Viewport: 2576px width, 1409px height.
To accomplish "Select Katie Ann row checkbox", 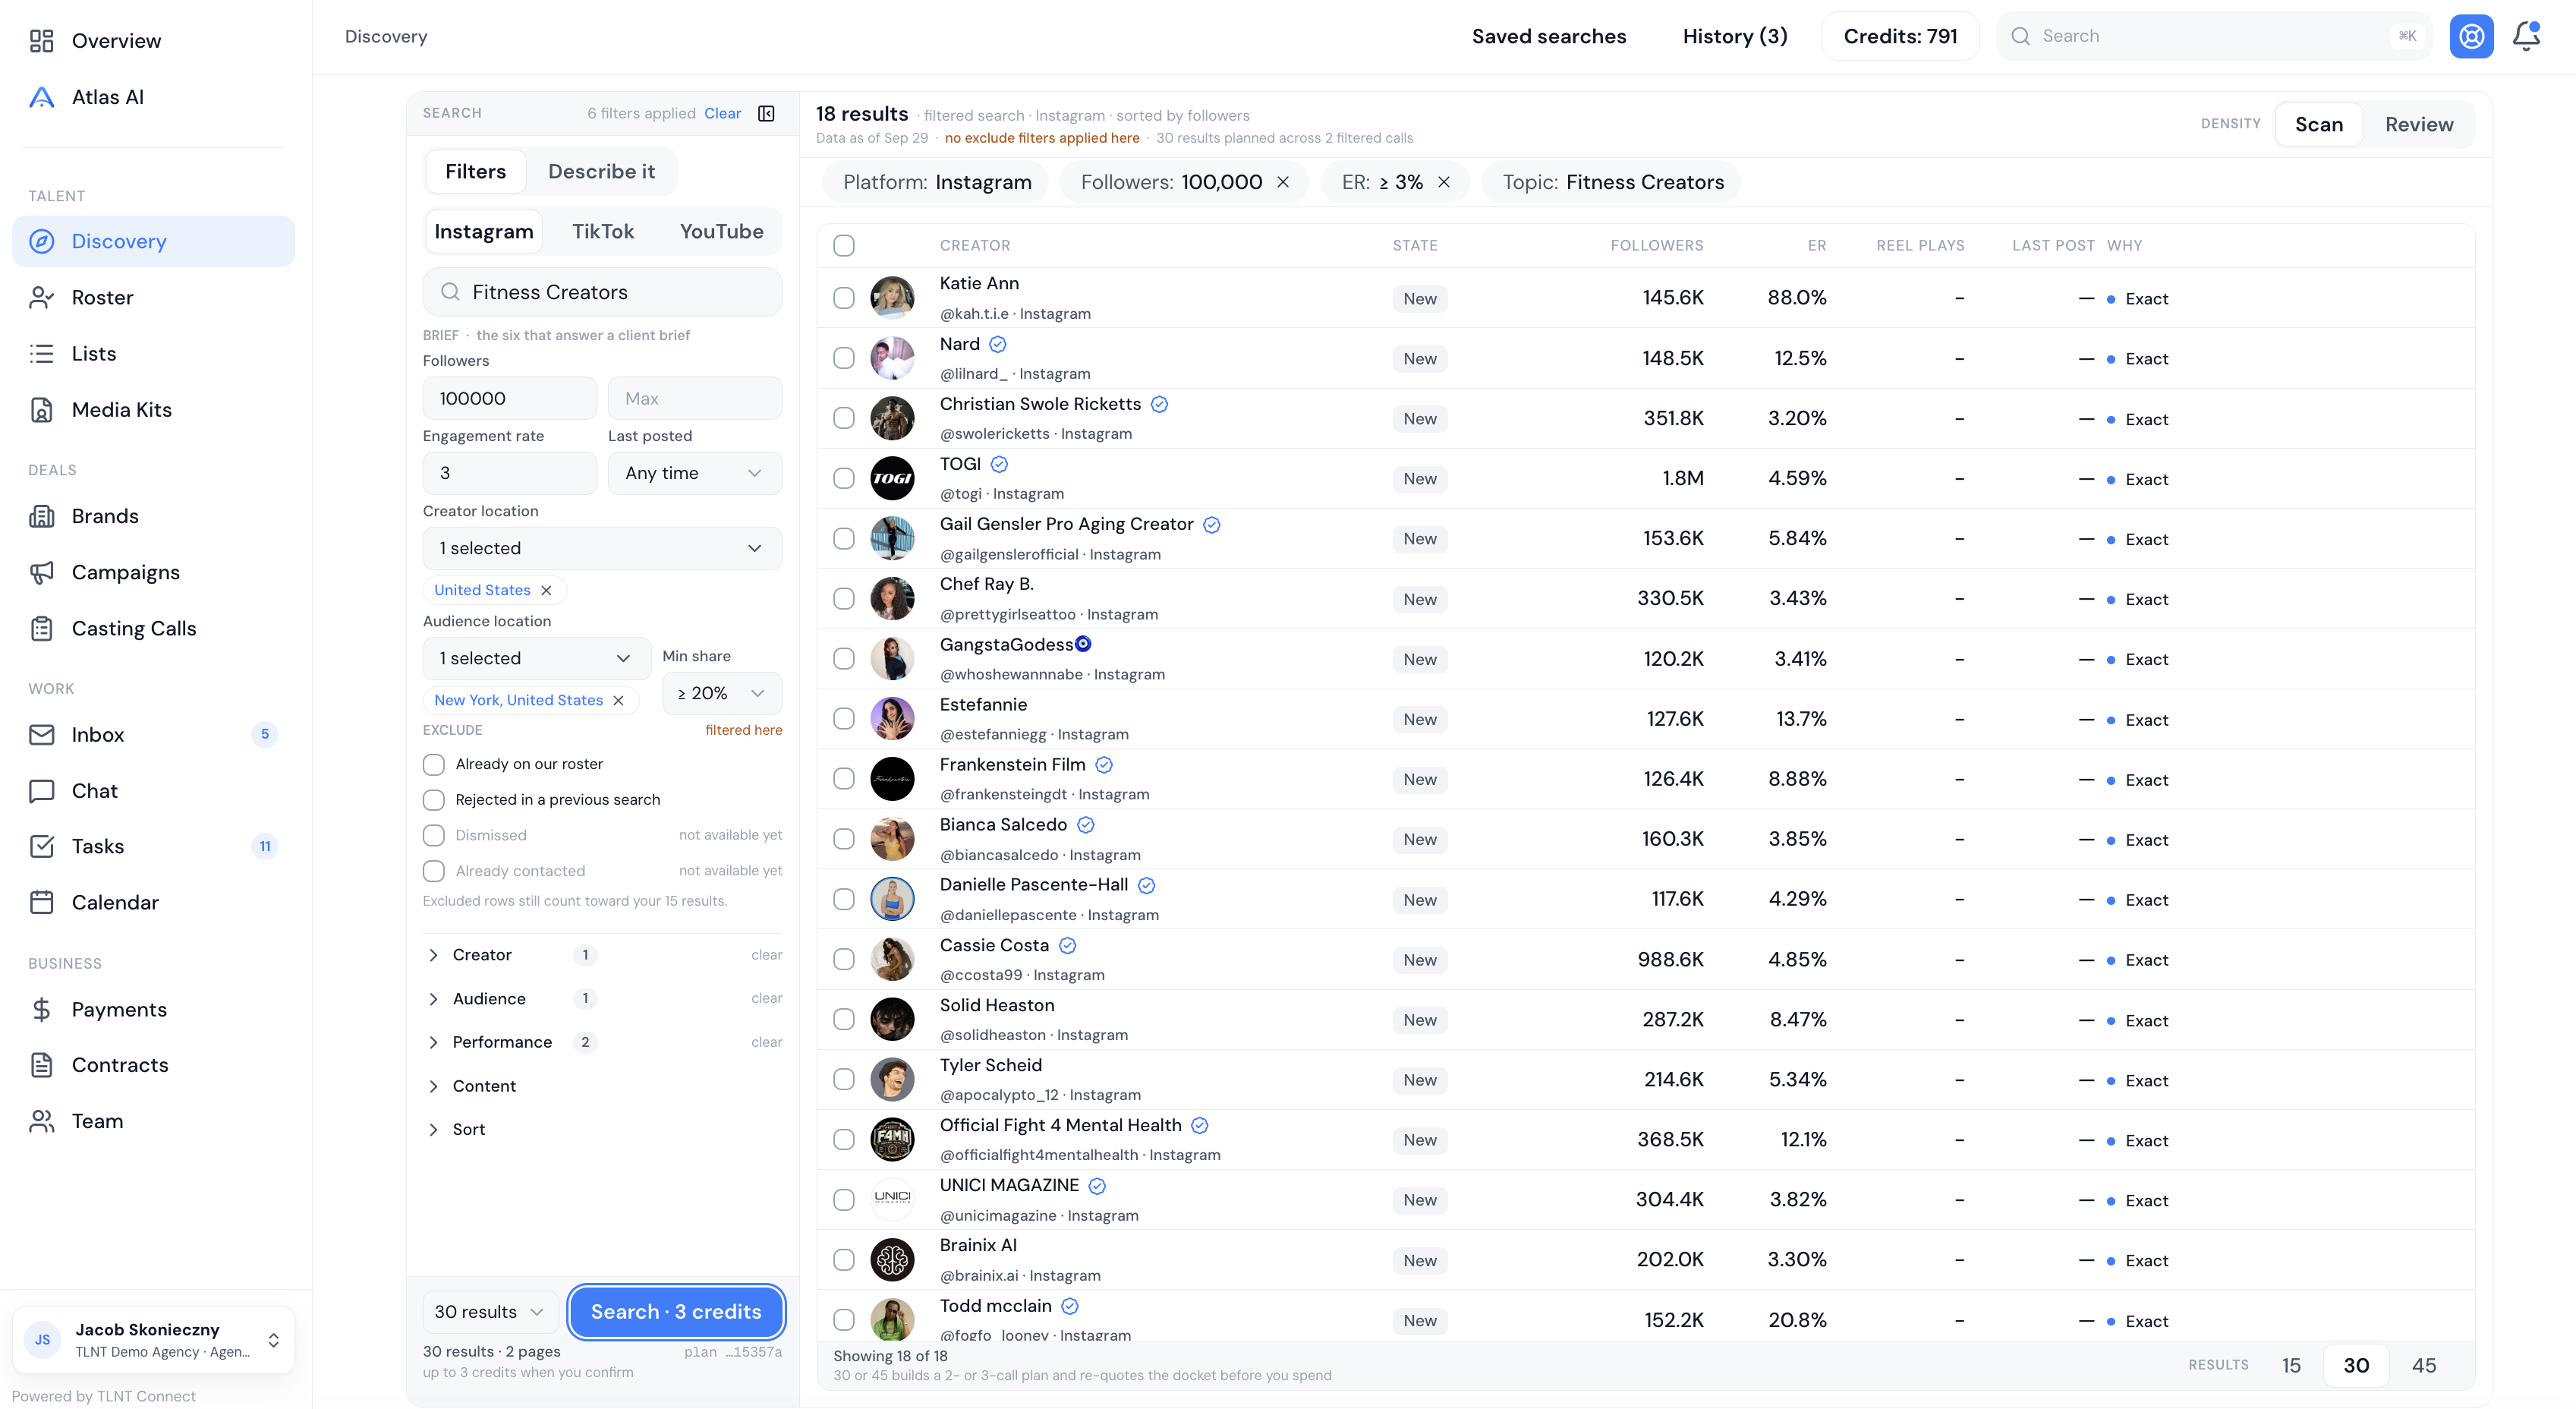I will click(844, 298).
